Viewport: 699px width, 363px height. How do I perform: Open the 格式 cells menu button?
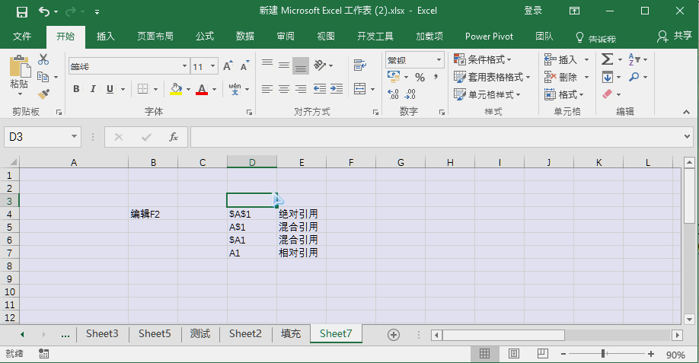click(564, 94)
